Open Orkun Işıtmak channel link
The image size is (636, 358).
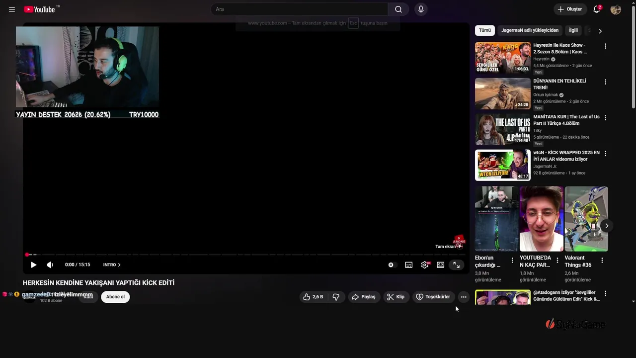tap(546, 95)
